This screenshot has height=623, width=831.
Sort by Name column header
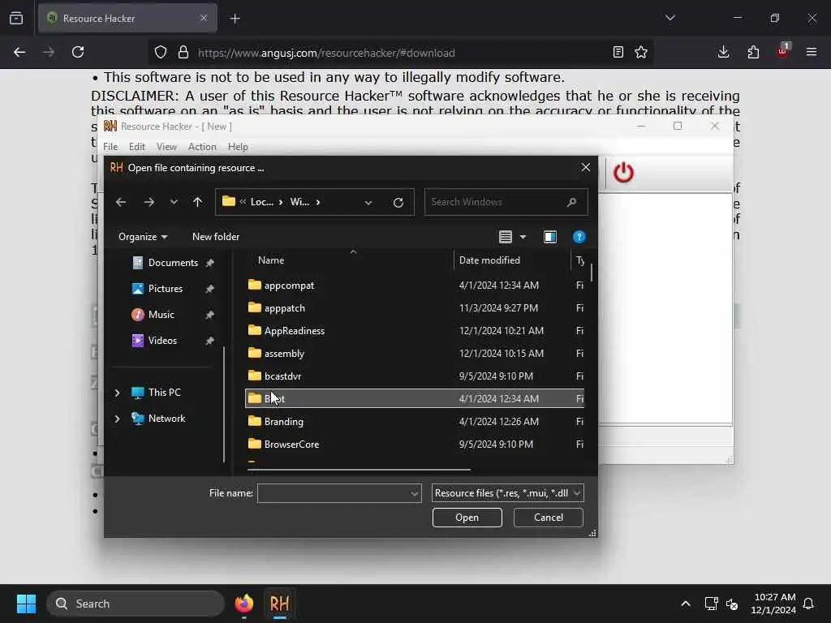click(x=271, y=260)
